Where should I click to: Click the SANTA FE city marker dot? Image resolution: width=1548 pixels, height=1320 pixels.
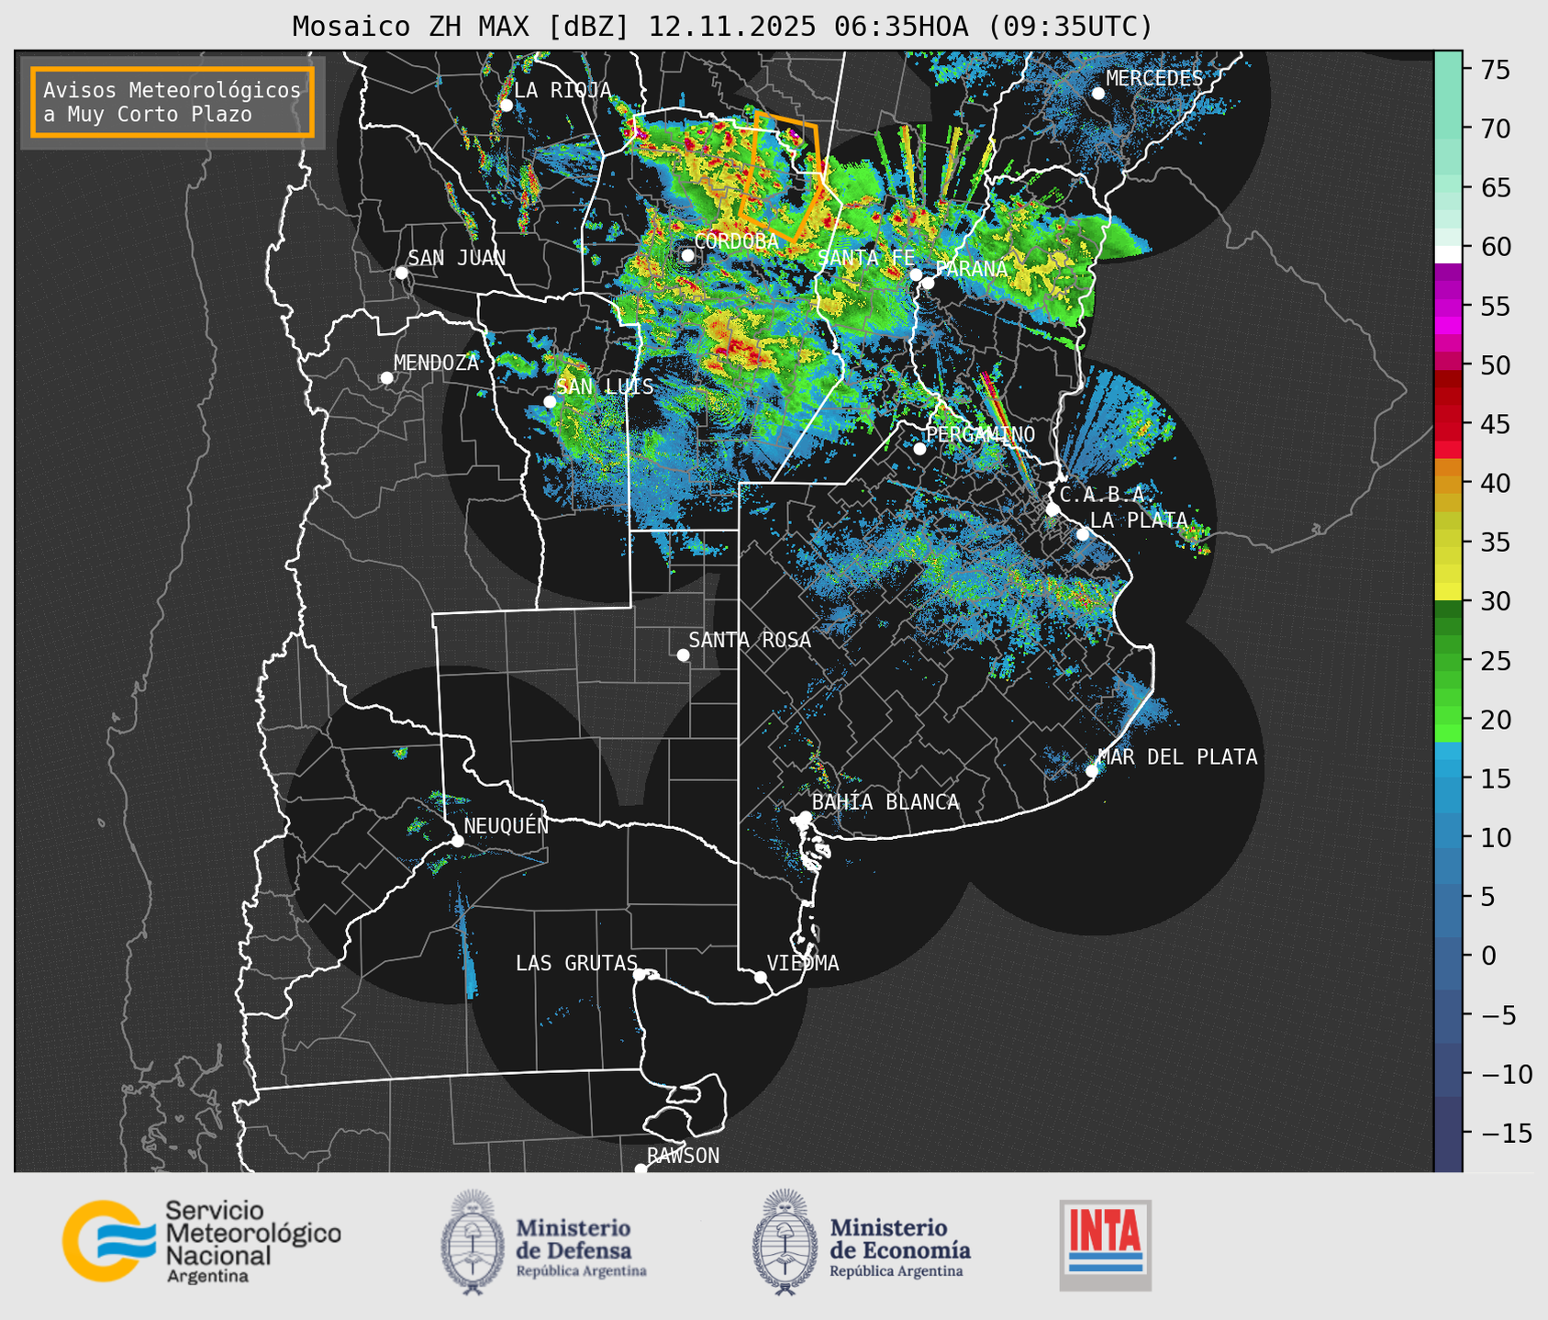coord(915,274)
